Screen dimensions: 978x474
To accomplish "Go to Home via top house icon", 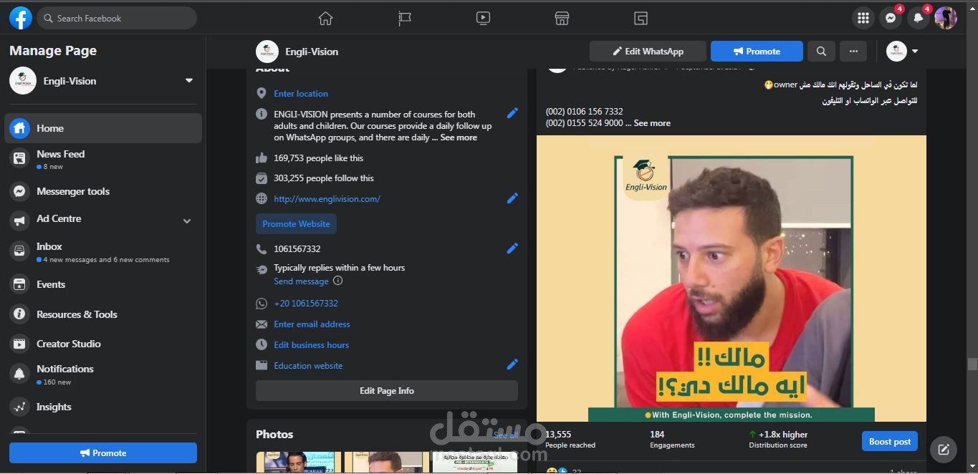I will point(325,18).
